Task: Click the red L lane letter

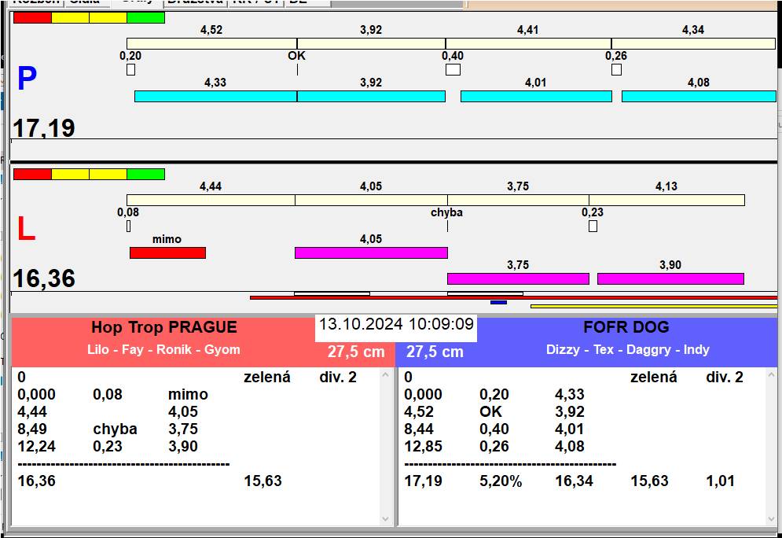Action: [x=26, y=229]
